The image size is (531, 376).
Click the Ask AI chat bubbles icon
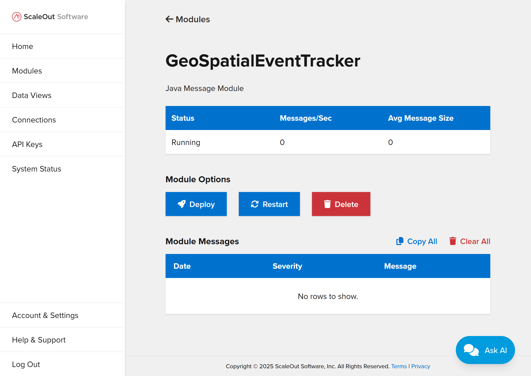point(471,350)
